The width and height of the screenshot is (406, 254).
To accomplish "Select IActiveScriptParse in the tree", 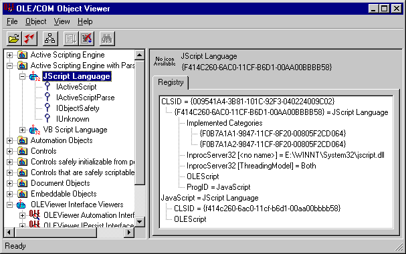I will coord(86,98).
